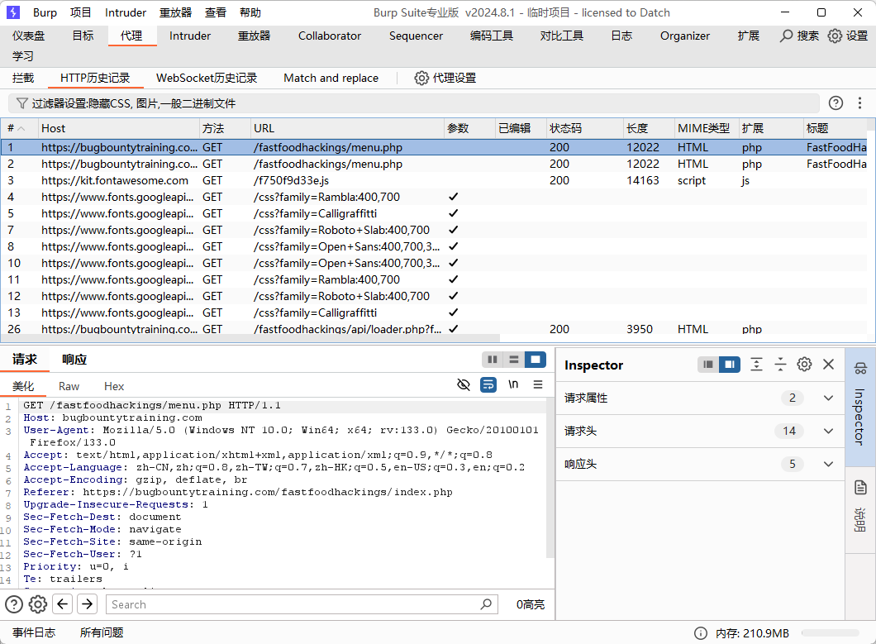This screenshot has height=644, width=876.
Task: Switch to the Collaborator tab
Action: click(x=330, y=36)
